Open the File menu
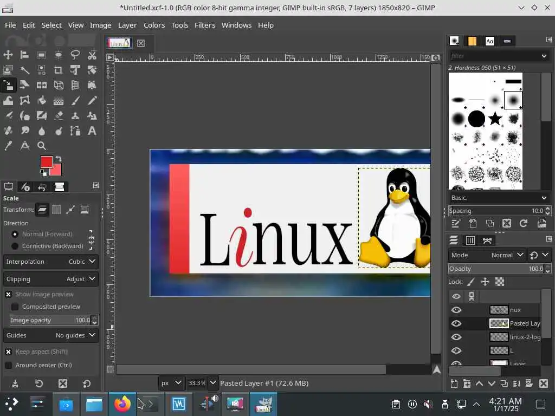Image resolution: width=555 pixels, height=416 pixels. (10, 25)
